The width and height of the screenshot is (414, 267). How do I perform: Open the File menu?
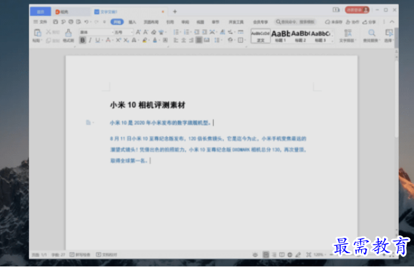pyautogui.click(x=40, y=22)
